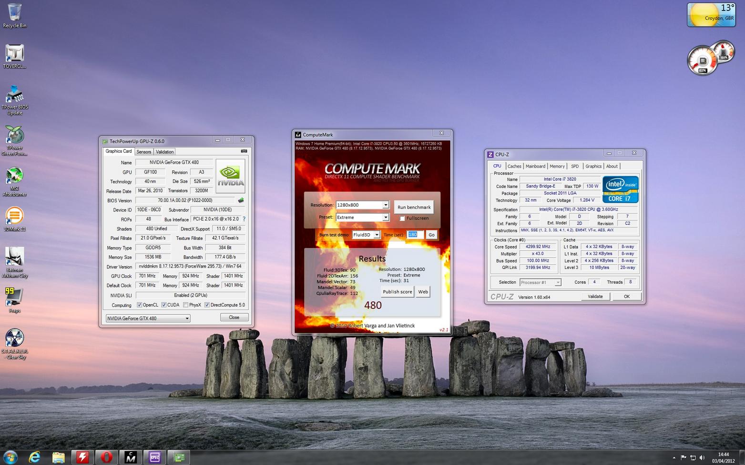Open Fraps desktop shortcut

(15, 300)
